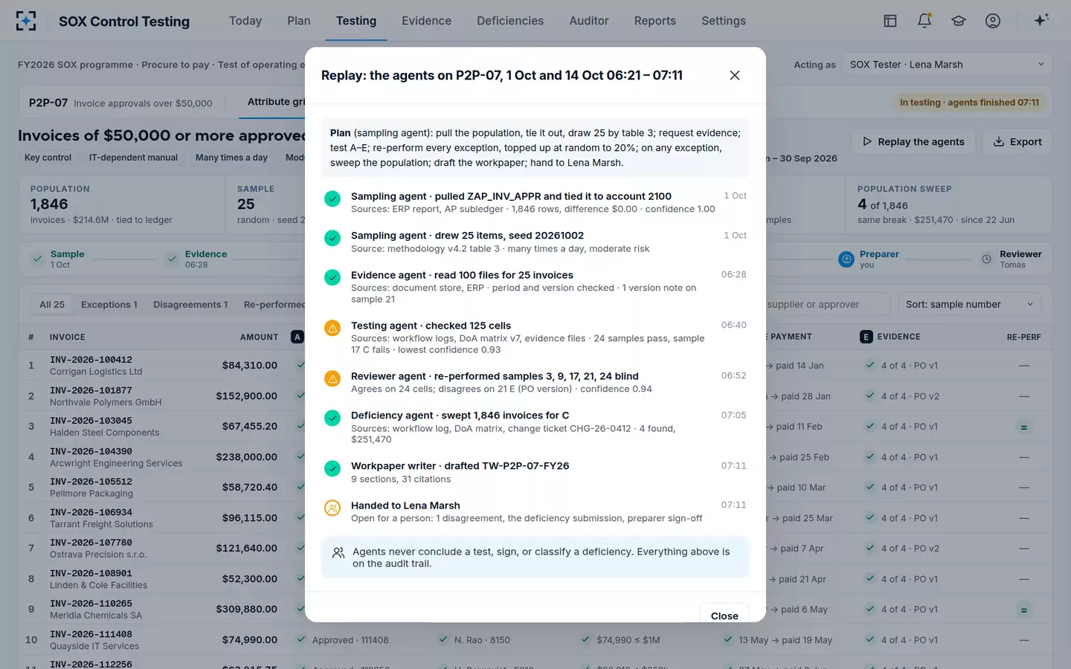Click the SOX Control Testing app logo
This screenshot has height=669, width=1071.
26,21
